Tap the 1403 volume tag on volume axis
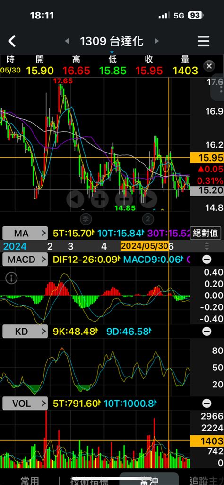This screenshot has width=224, height=485. [x=207, y=441]
